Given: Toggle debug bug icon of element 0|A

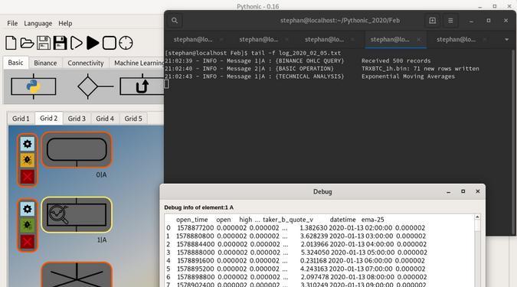Looking at the screenshot, I should pos(28,160).
